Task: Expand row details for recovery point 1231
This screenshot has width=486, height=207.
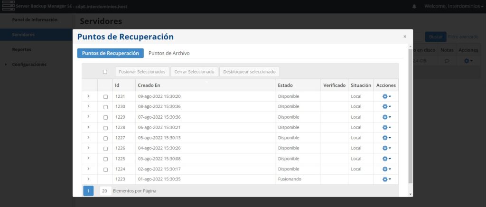Action: (x=88, y=96)
